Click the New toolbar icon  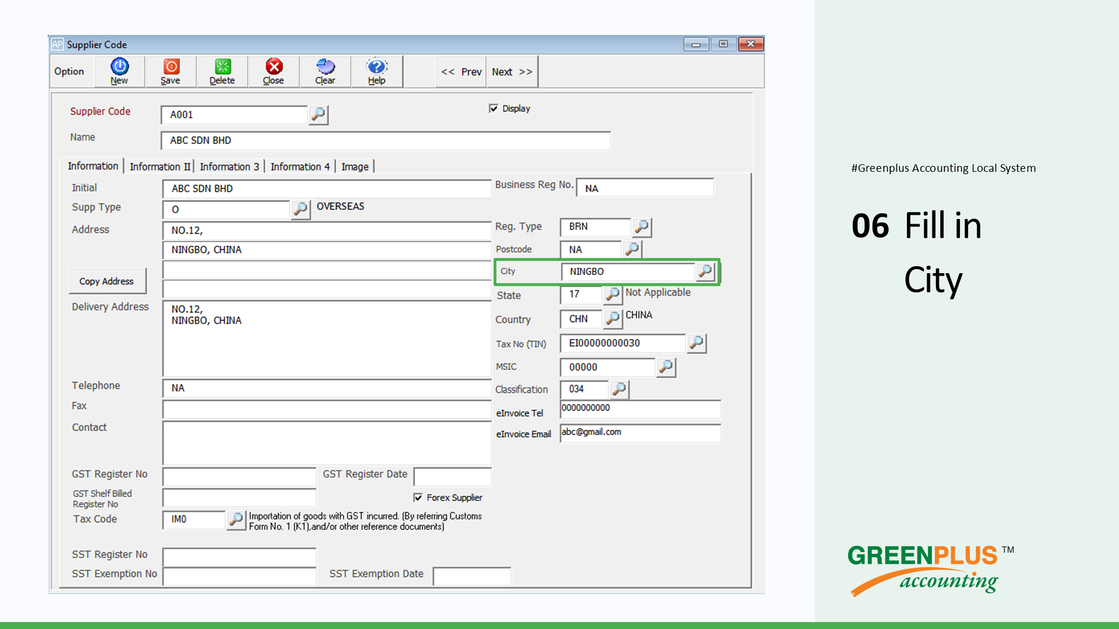119,72
